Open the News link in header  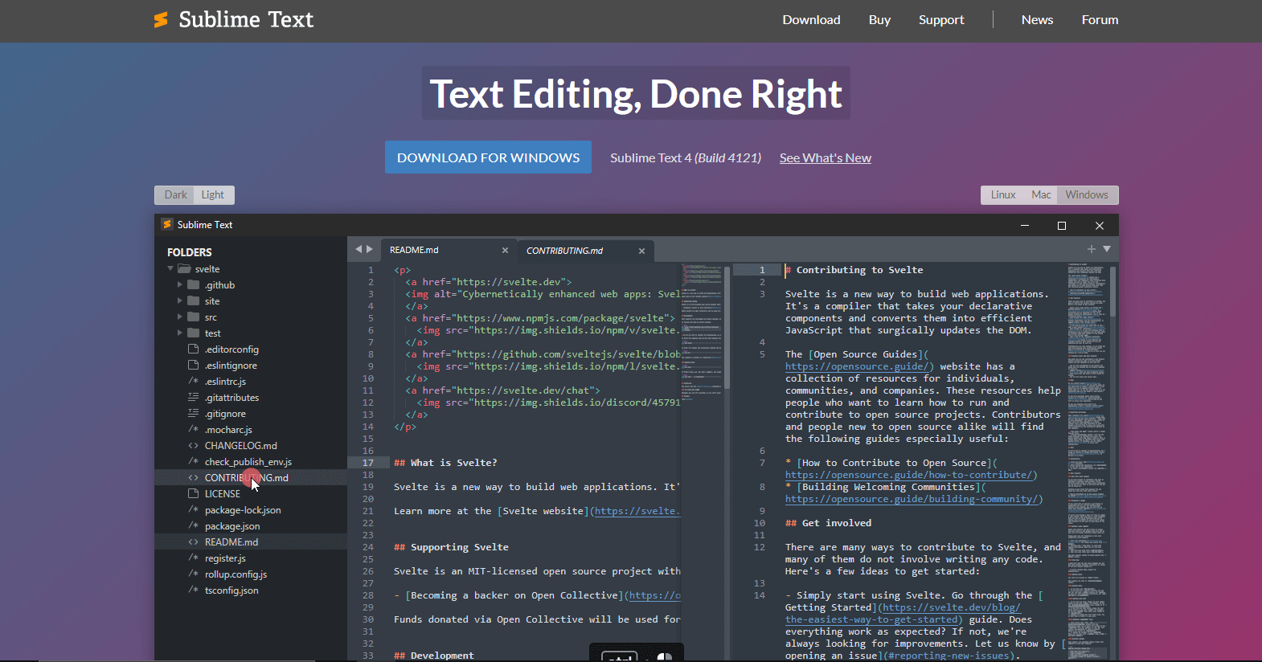(1037, 20)
